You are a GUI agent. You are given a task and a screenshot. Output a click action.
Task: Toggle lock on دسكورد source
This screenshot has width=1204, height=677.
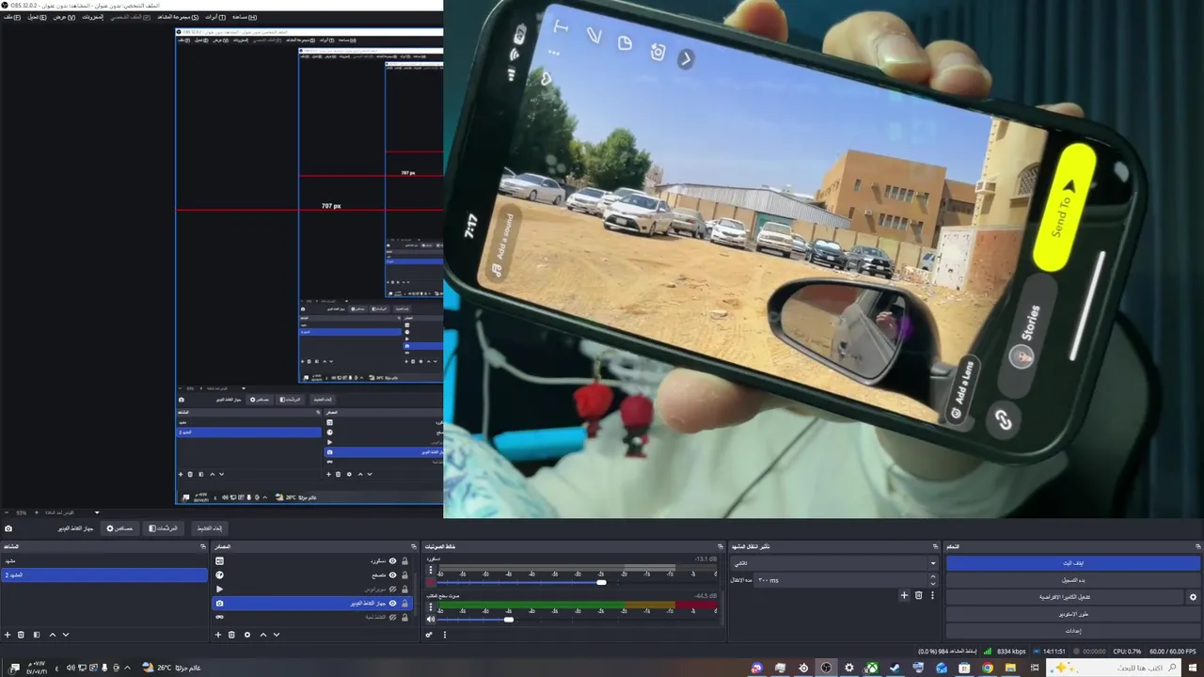pyautogui.click(x=405, y=561)
